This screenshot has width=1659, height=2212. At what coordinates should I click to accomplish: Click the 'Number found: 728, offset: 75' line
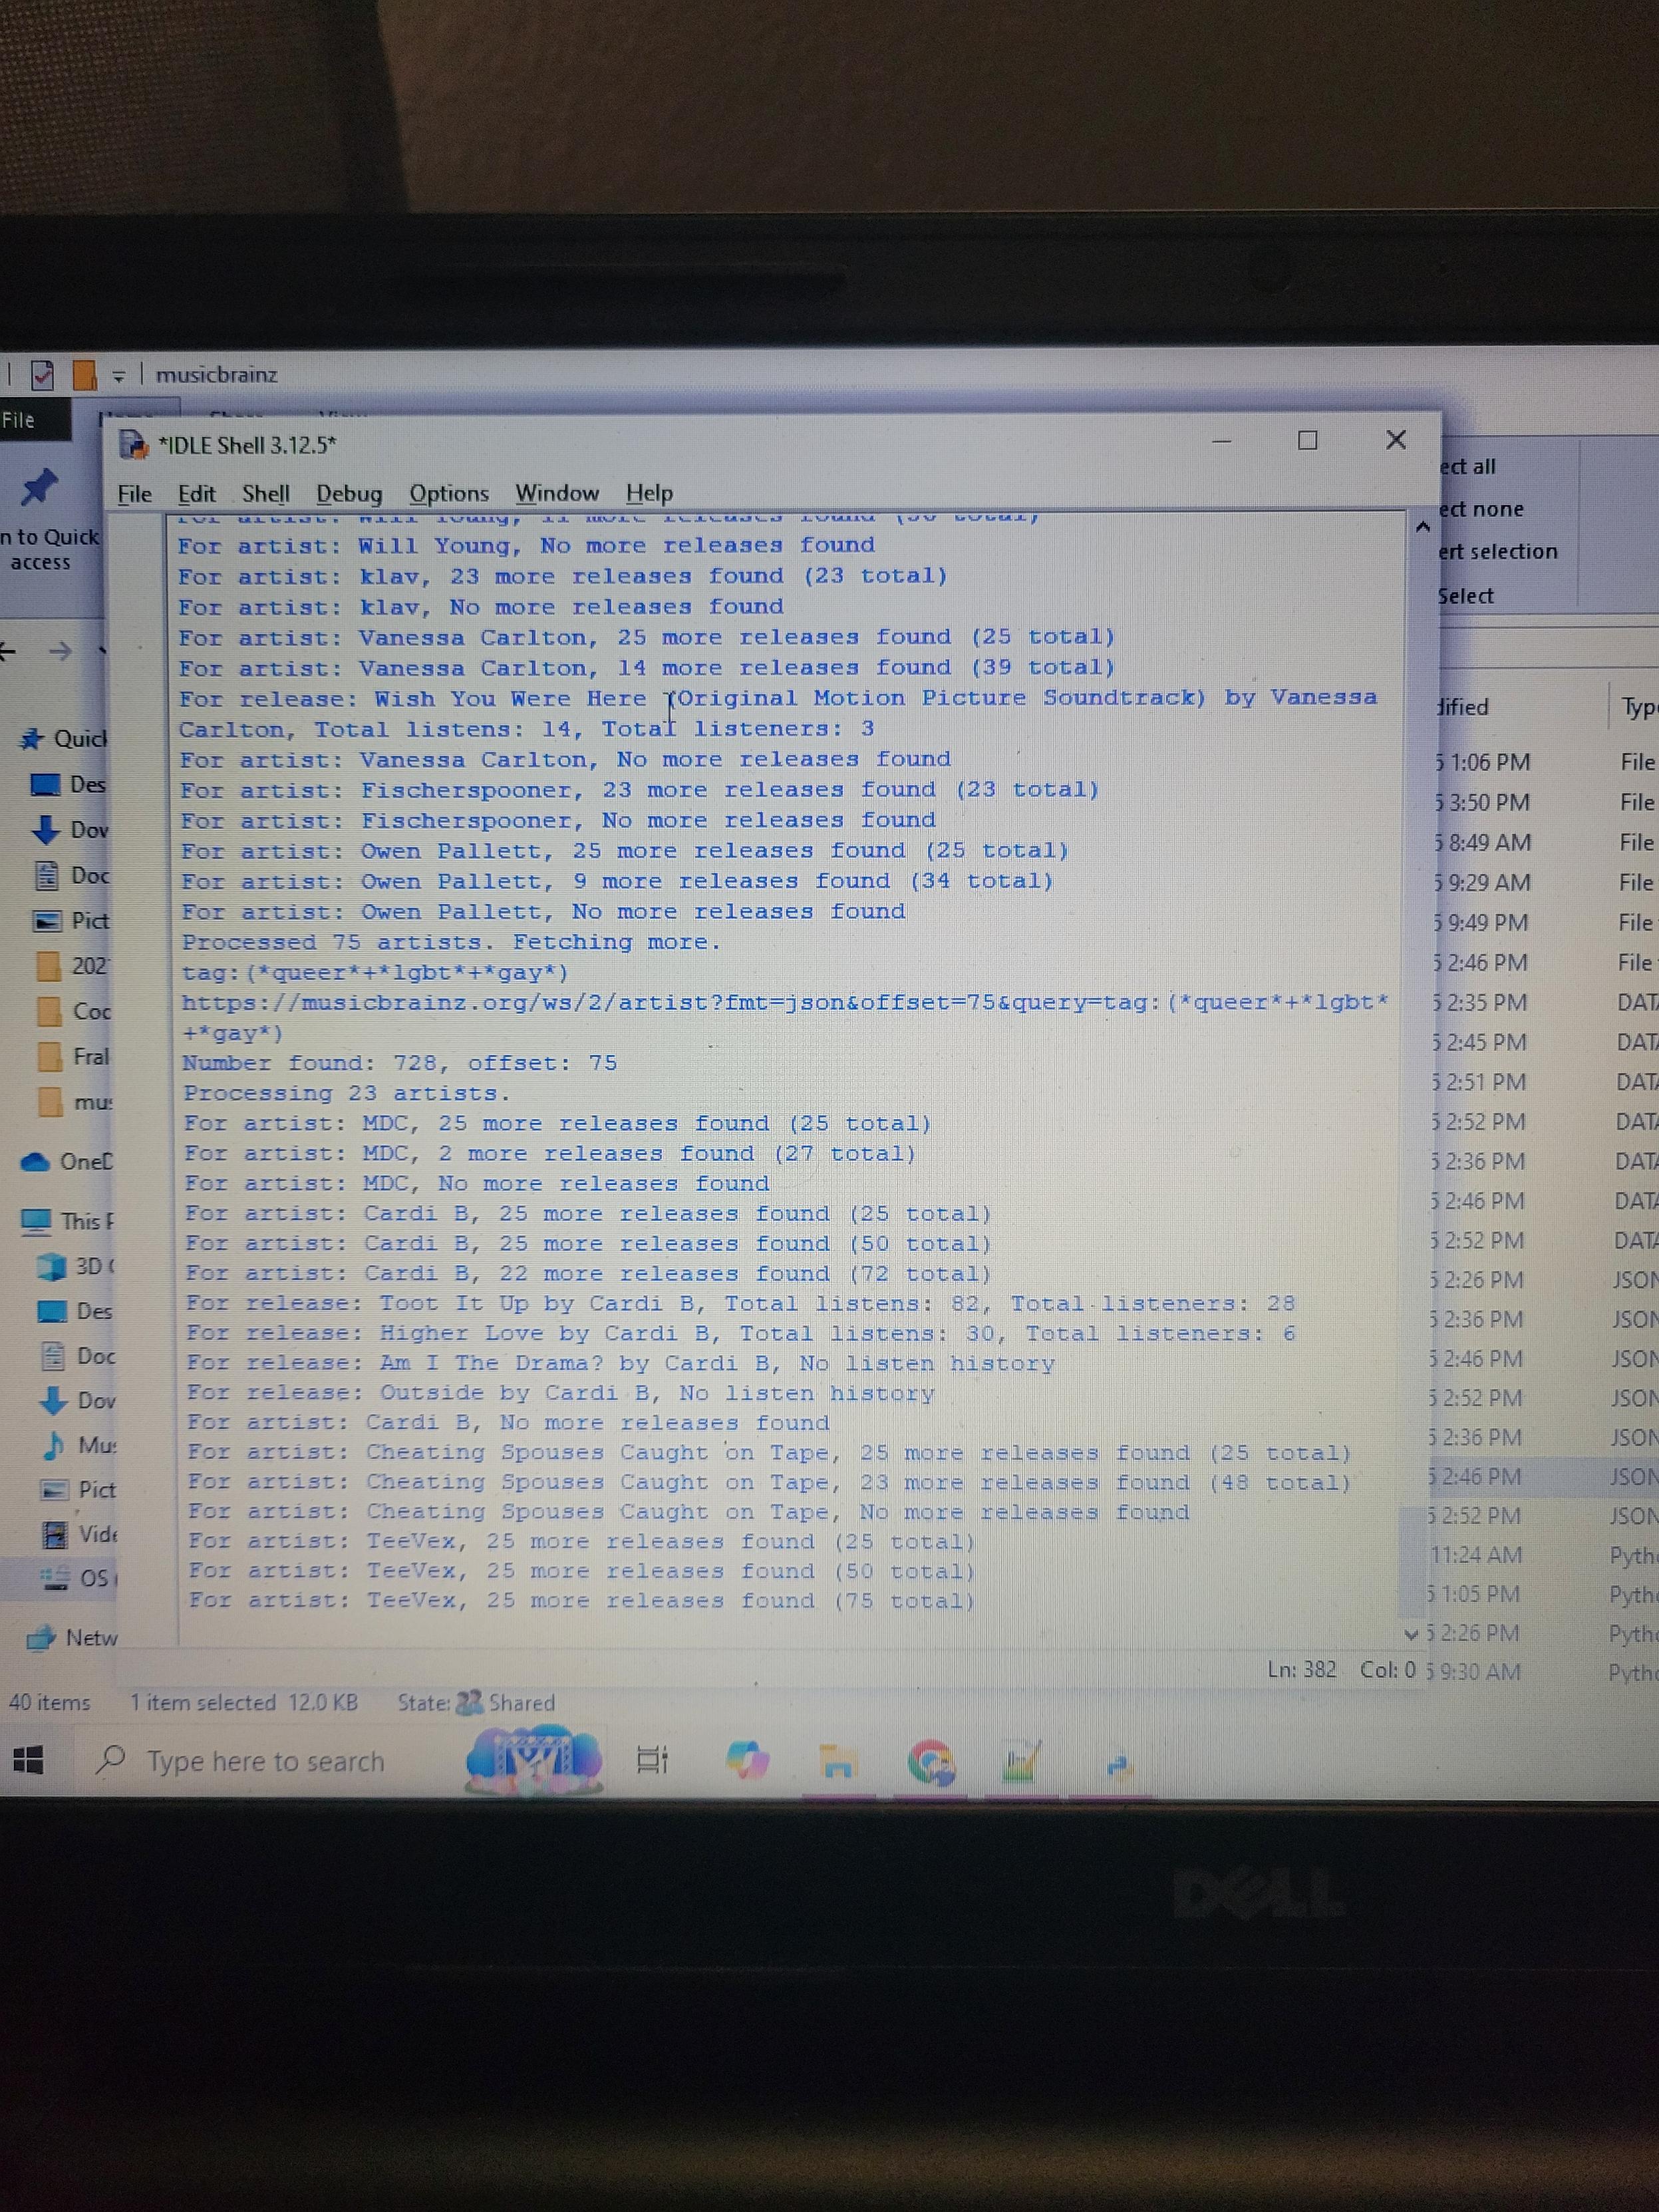[x=399, y=1063]
